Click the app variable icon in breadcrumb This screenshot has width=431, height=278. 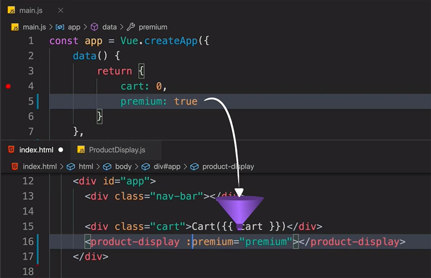60,27
